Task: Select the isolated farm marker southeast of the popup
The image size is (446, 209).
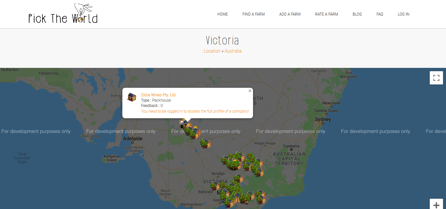Action: (x=206, y=143)
